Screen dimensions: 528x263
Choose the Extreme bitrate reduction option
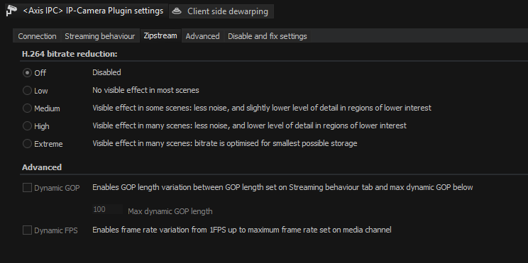pos(27,144)
